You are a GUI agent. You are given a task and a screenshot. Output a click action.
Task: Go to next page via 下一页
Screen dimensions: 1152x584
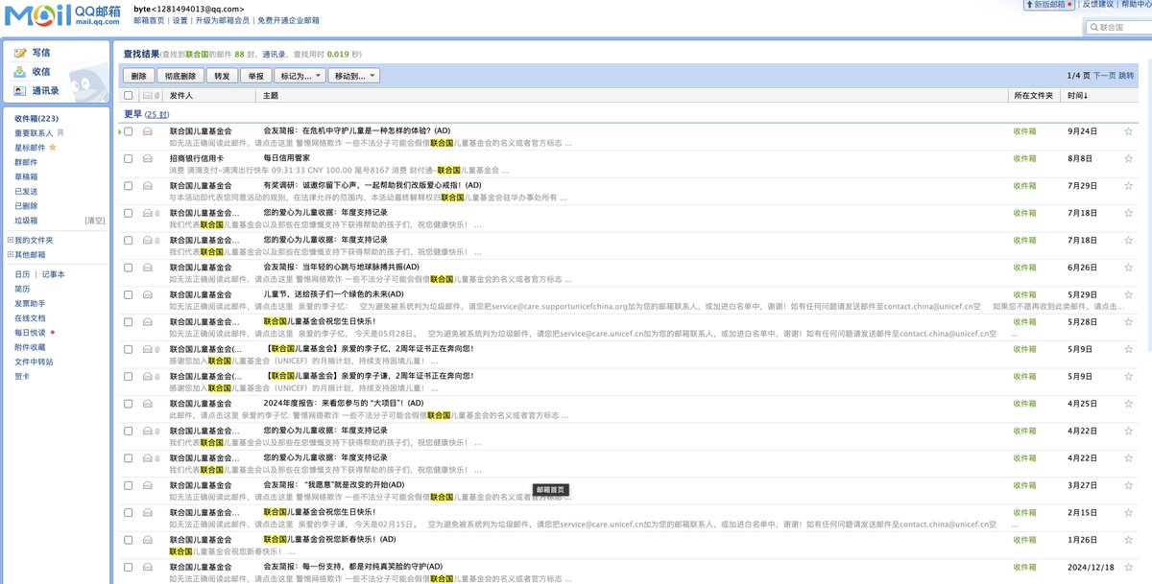pos(1105,75)
